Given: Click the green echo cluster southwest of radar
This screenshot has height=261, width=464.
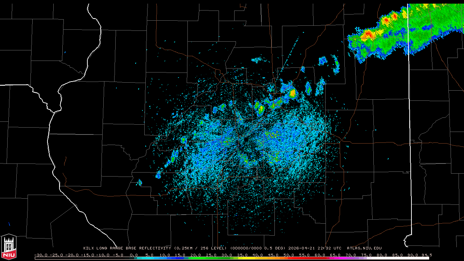Looking at the screenshot, I should point(173,158).
